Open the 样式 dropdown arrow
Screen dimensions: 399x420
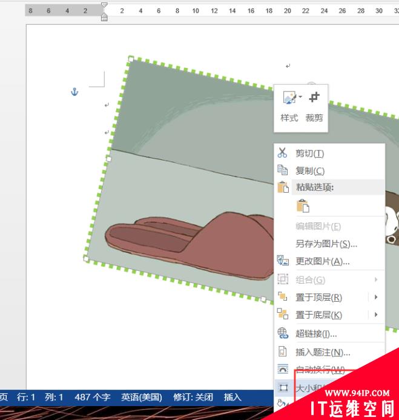[x=300, y=97]
